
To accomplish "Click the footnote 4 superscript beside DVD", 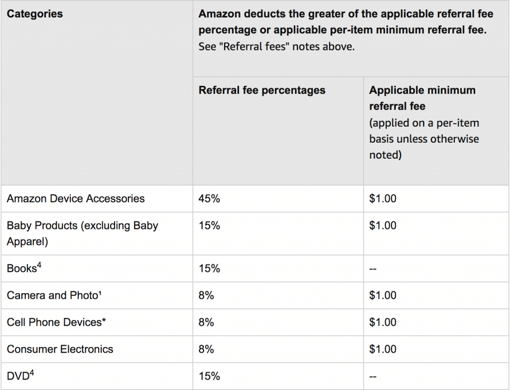I will [x=31, y=373].
